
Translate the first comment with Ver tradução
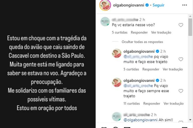161,33
